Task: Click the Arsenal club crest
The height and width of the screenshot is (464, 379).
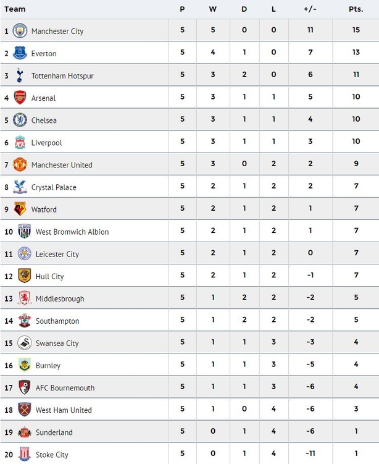Action: coord(20,98)
